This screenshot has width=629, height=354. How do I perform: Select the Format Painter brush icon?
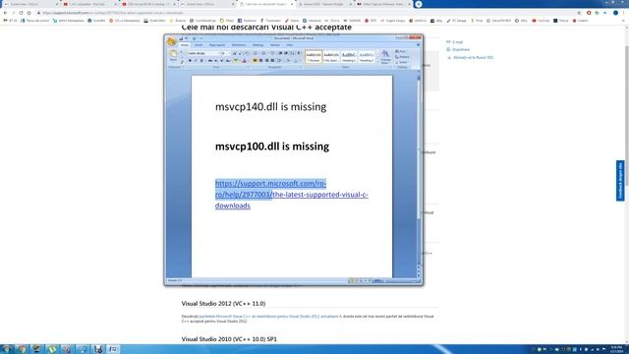pyautogui.click(x=182, y=62)
